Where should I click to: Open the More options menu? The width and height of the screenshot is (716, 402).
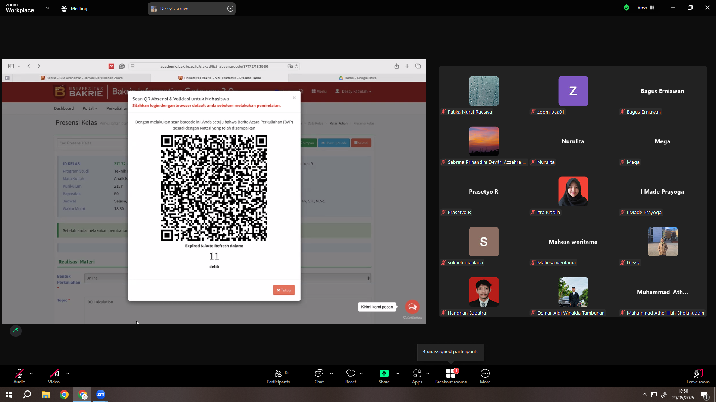pos(485,376)
